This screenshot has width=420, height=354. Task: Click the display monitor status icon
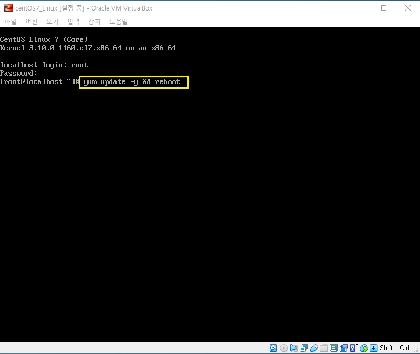[x=333, y=348]
